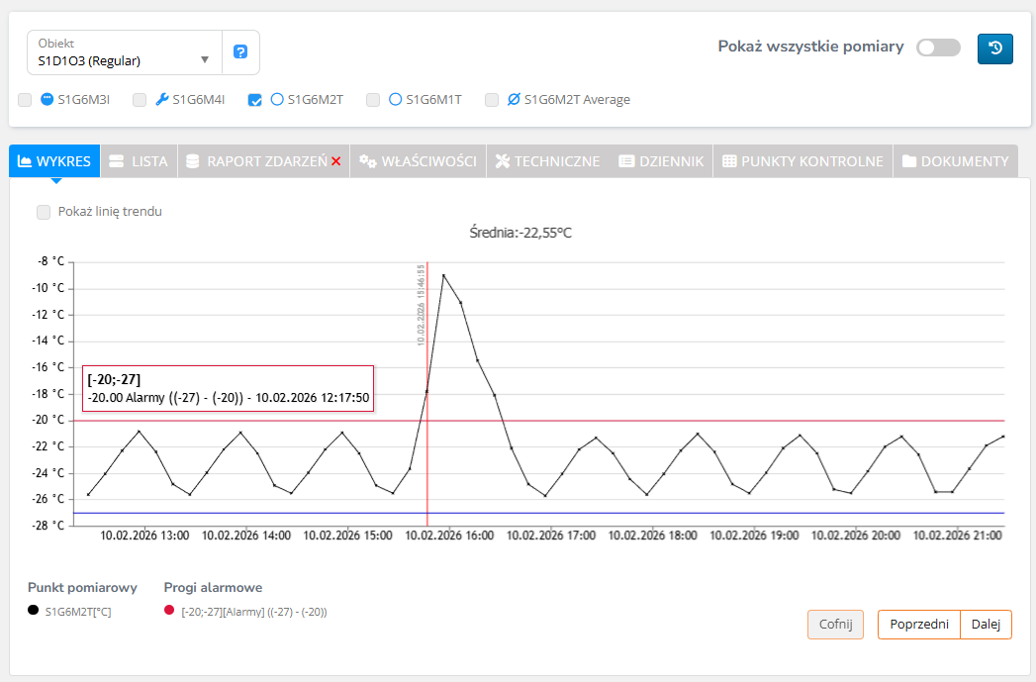Click the blue question mark help icon
Screen dimensions: 1036x682
coord(240,52)
